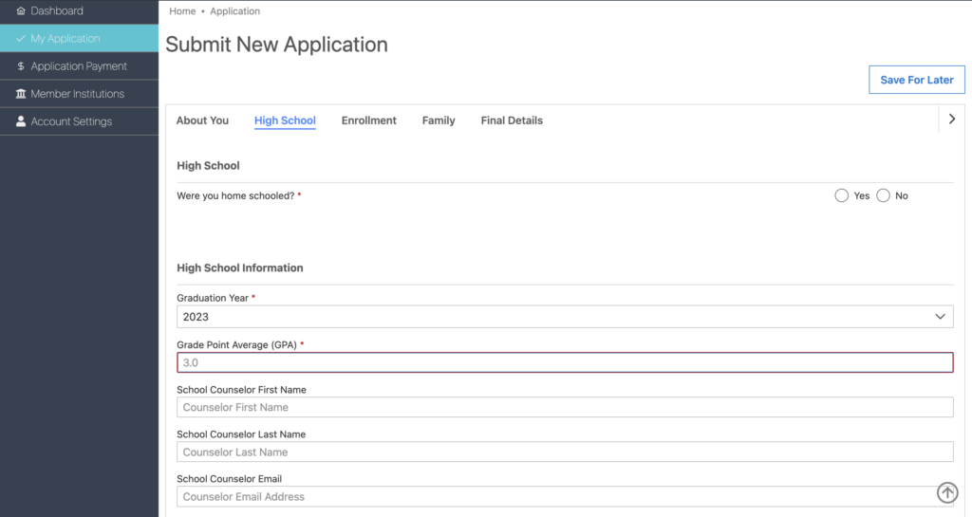Click the scroll-to-top arrow circle icon
The height and width of the screenshot is (517, 972).
946,493
